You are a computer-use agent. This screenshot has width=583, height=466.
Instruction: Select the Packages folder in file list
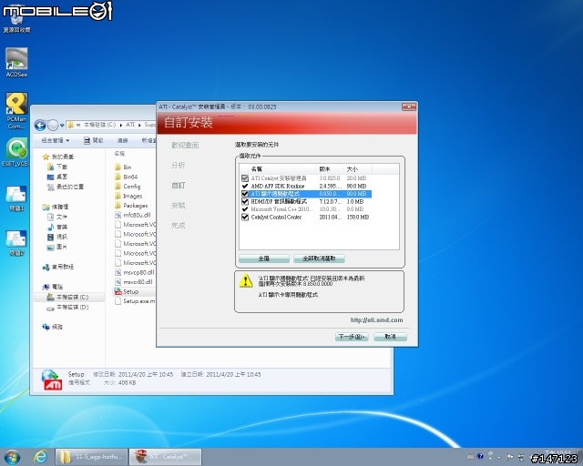click(x=131, y=206)
